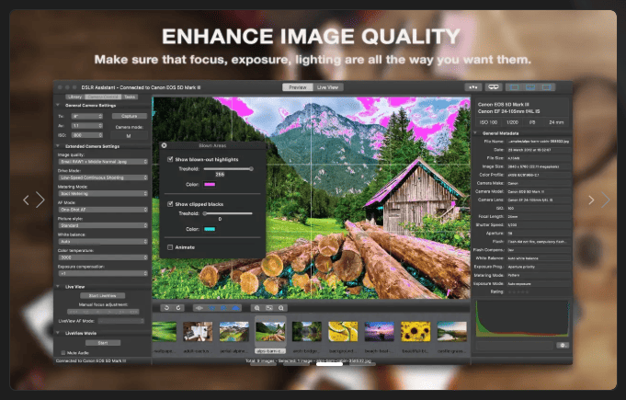Open the Av aperture selector
Image resolution: width=626 pixels, height=400 pixels.
(x=87, y=125)
